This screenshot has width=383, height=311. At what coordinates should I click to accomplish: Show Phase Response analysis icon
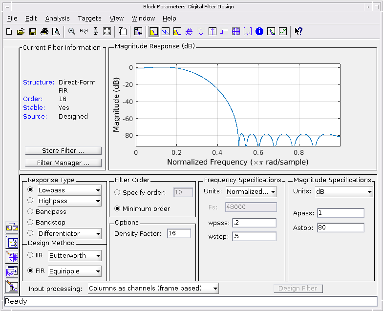tap(165, 31)
